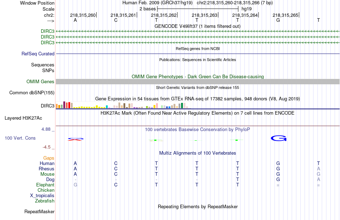340x220 pixels.
Task: Click the gray G base in the Elephant row
Action: (x=76, y=185)
